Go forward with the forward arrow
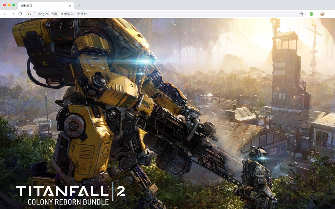The image size is (335, 209). click(13, 14)
